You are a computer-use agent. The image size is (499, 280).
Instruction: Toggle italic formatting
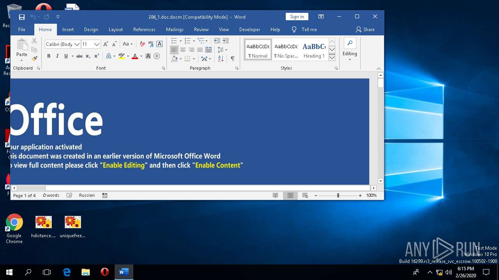click(57, 56)
